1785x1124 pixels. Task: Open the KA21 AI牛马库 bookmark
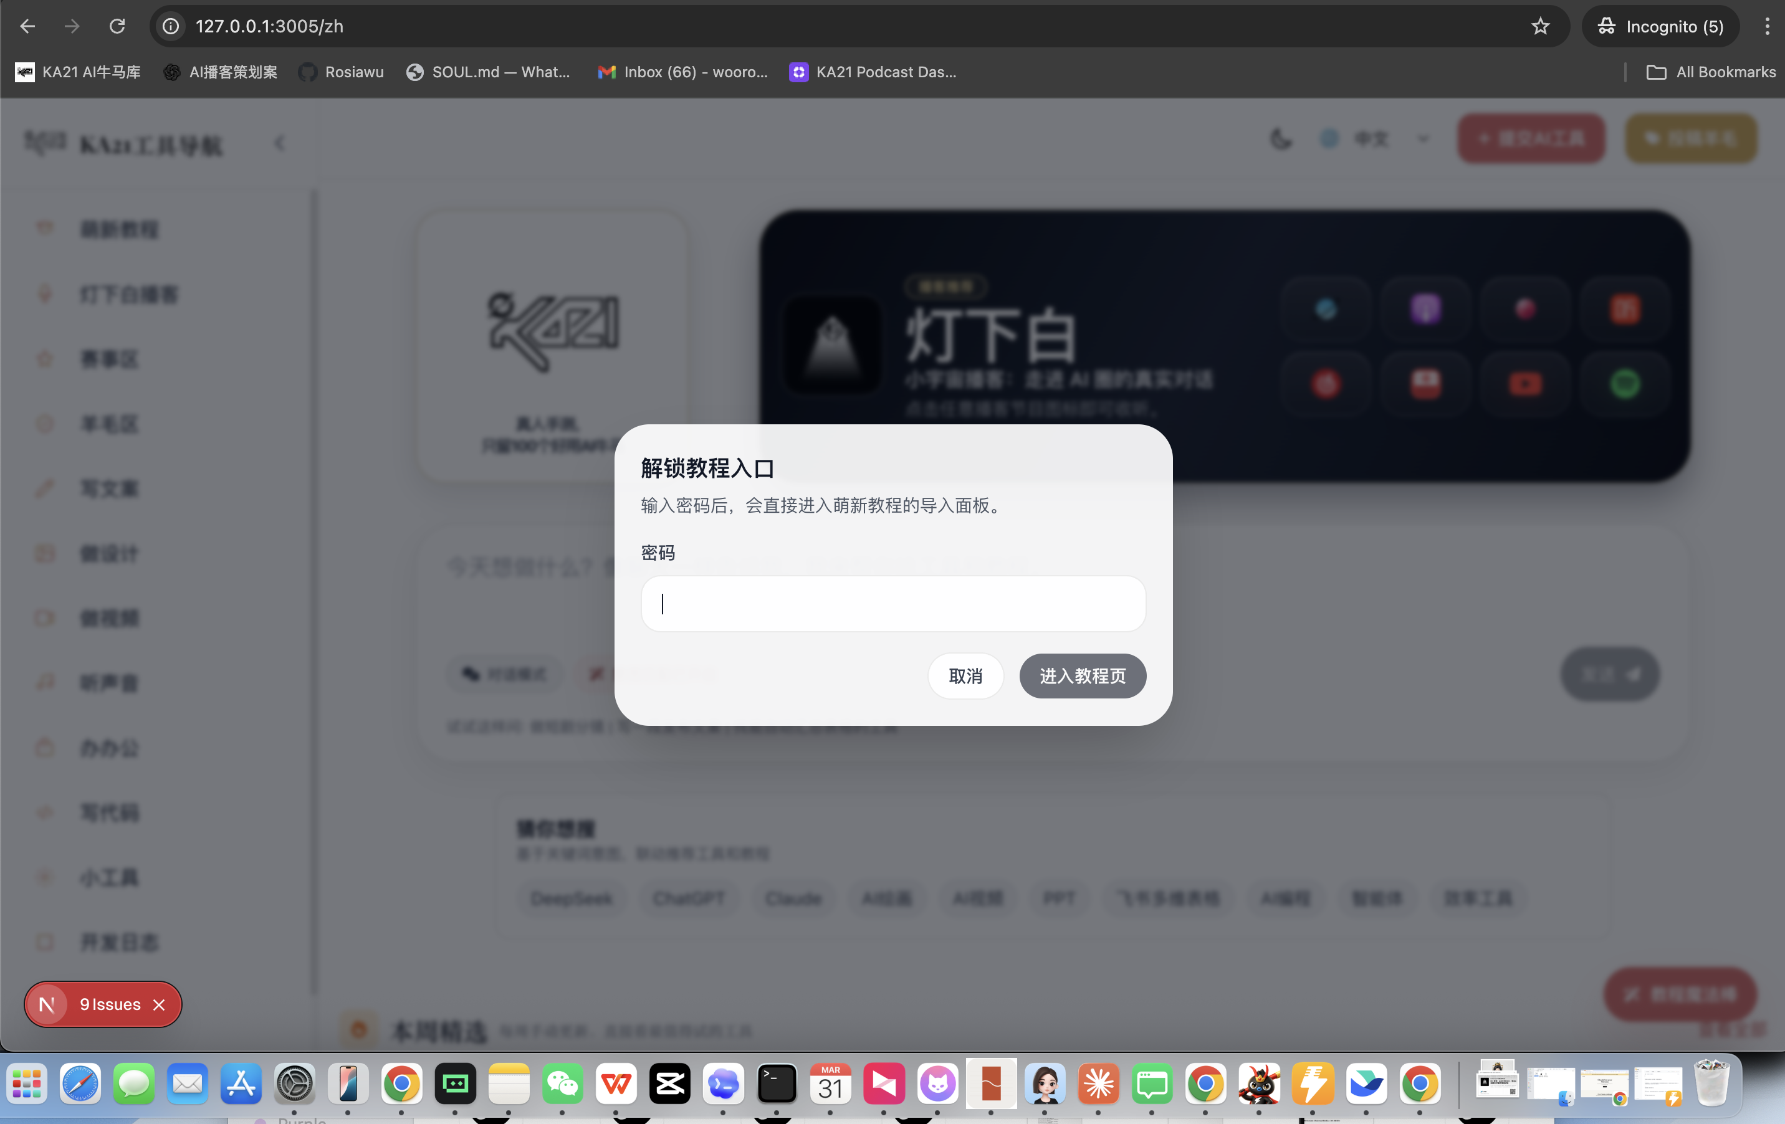coord(78,72)
